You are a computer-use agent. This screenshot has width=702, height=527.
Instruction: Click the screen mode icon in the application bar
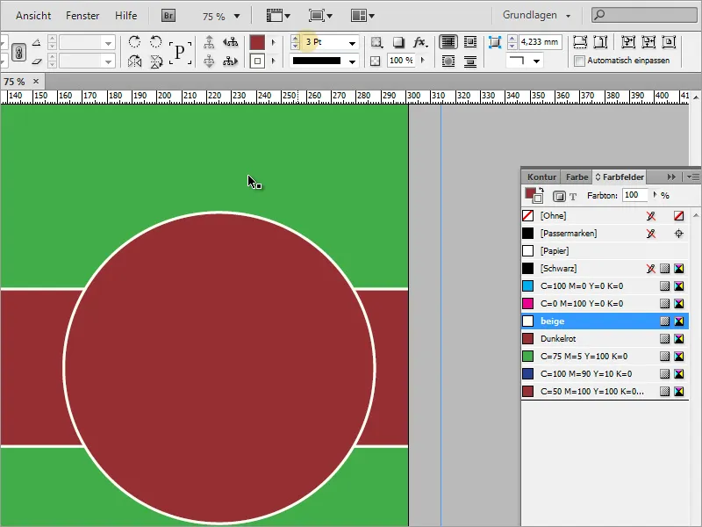[x=319, y=15]
